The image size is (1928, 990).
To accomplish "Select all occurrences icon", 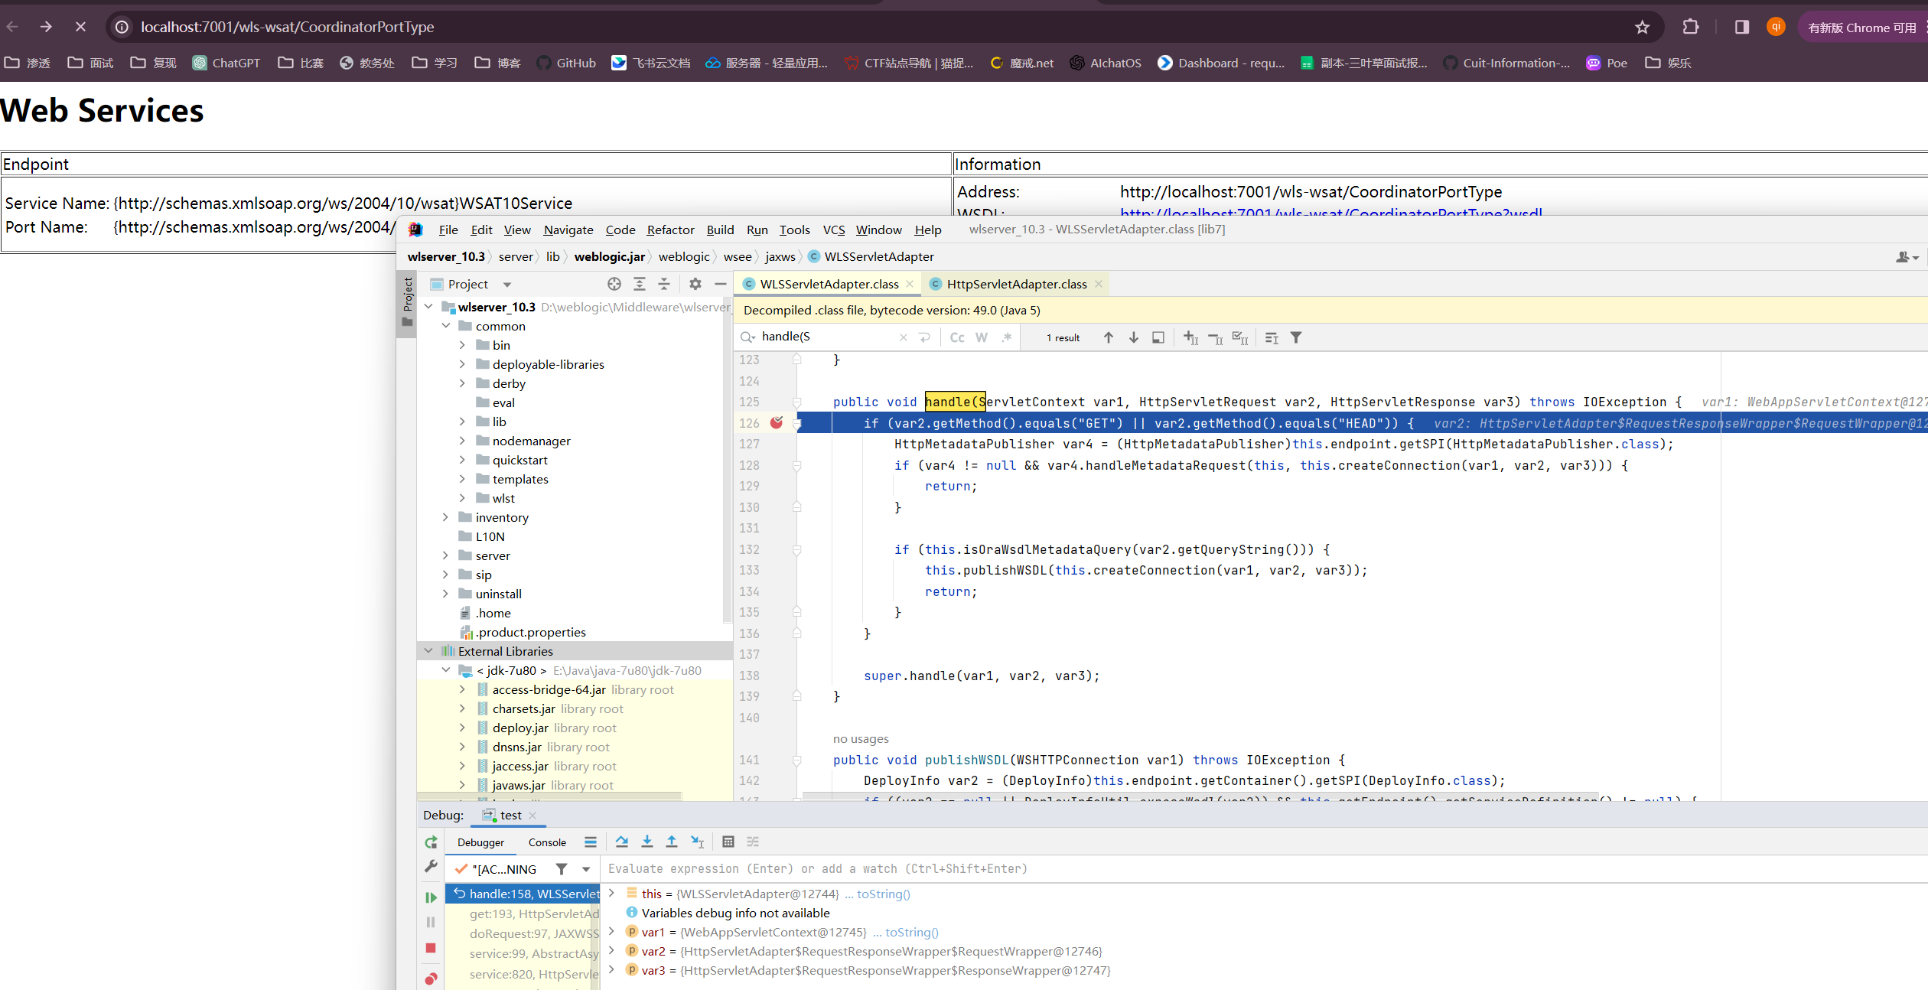I will pyautogui.click(x=1240, y=337).
